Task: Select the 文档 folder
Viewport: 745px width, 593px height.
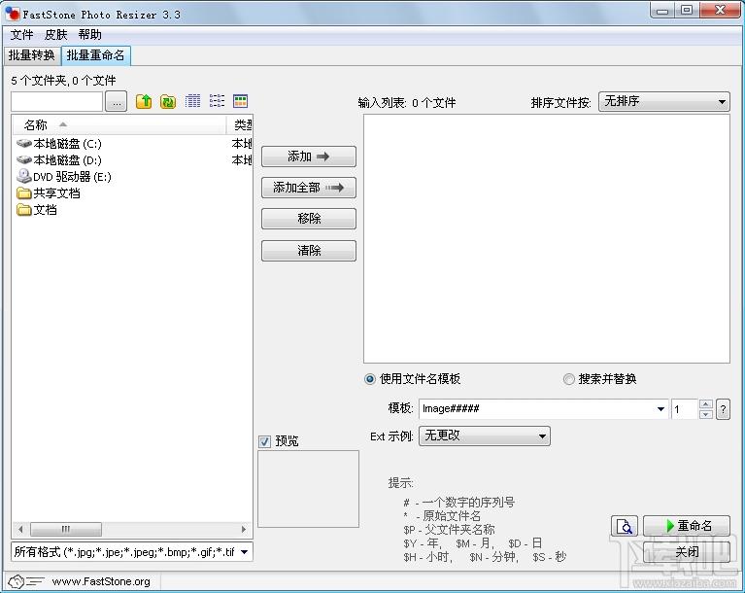Action: pyautogui.click(x=37, y=210)
